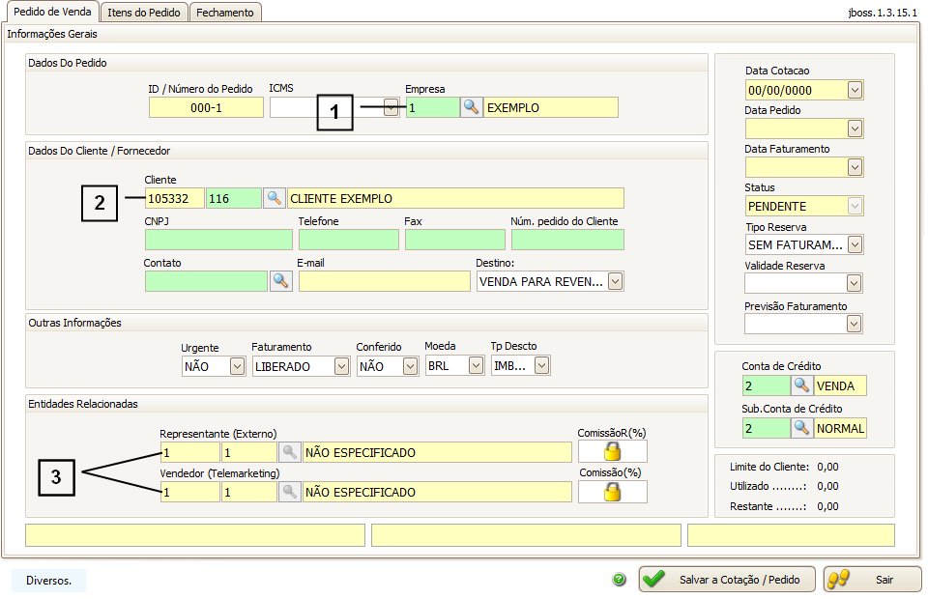
Task: Click the Vendedor (Telemarketing) search icon
Action: [x=289, y=492]
